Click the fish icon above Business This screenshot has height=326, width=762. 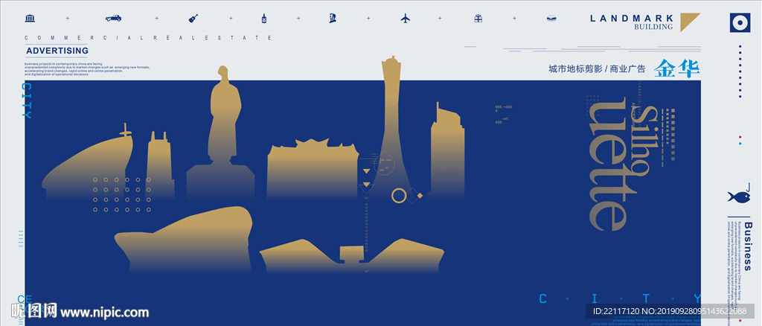click(739, 196)
